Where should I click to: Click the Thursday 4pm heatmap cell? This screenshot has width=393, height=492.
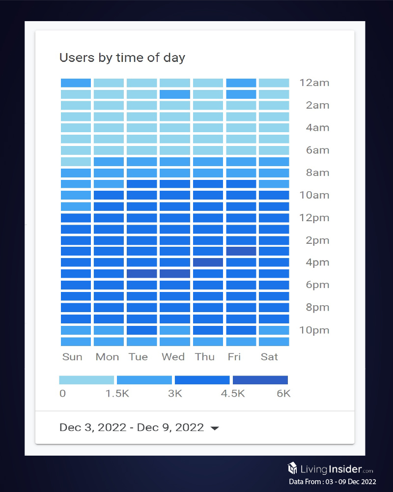[x=208, y=262]
